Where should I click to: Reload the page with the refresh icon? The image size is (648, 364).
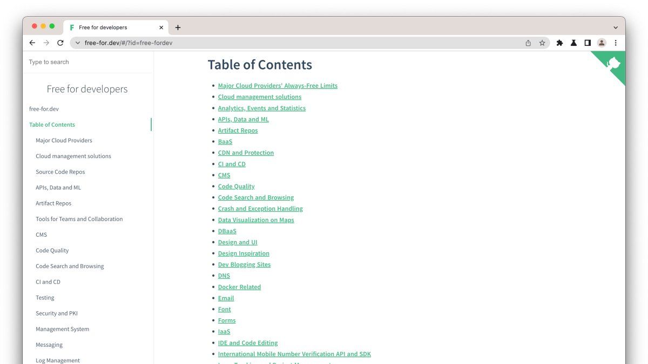60,43
